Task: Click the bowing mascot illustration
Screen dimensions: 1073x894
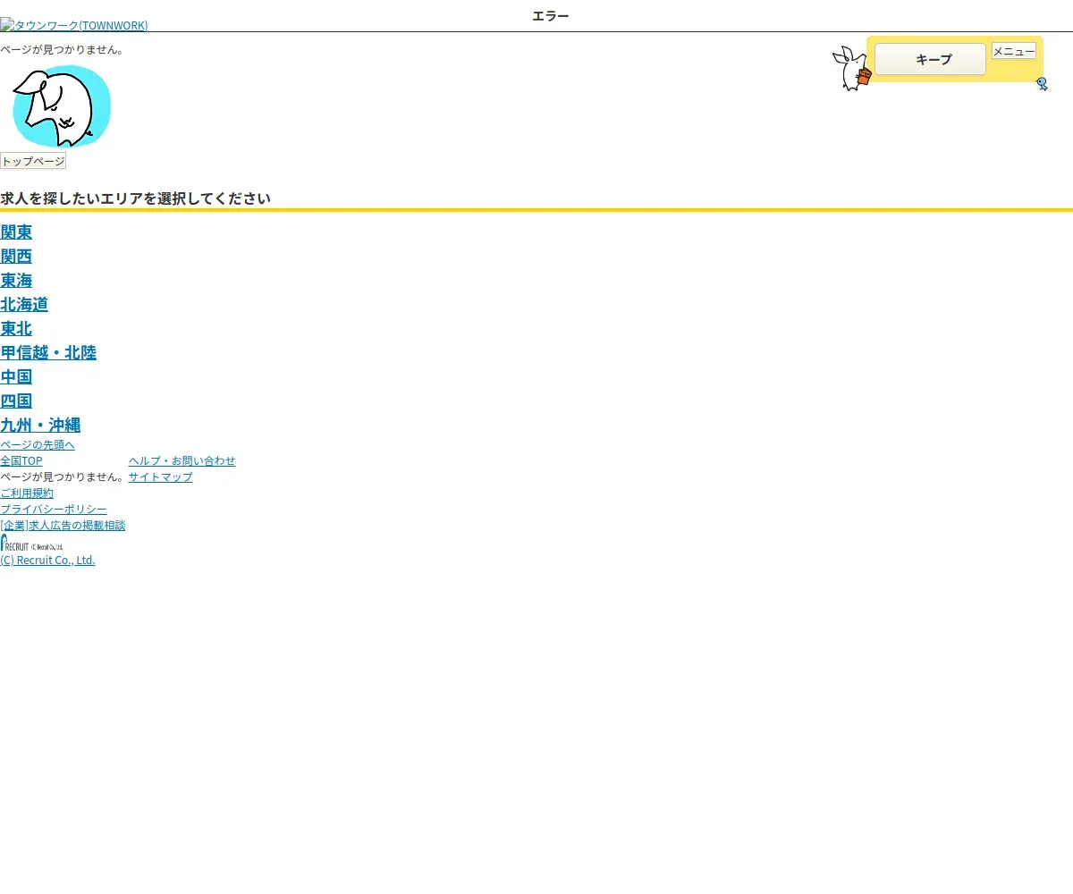Action: coord(61,105)
